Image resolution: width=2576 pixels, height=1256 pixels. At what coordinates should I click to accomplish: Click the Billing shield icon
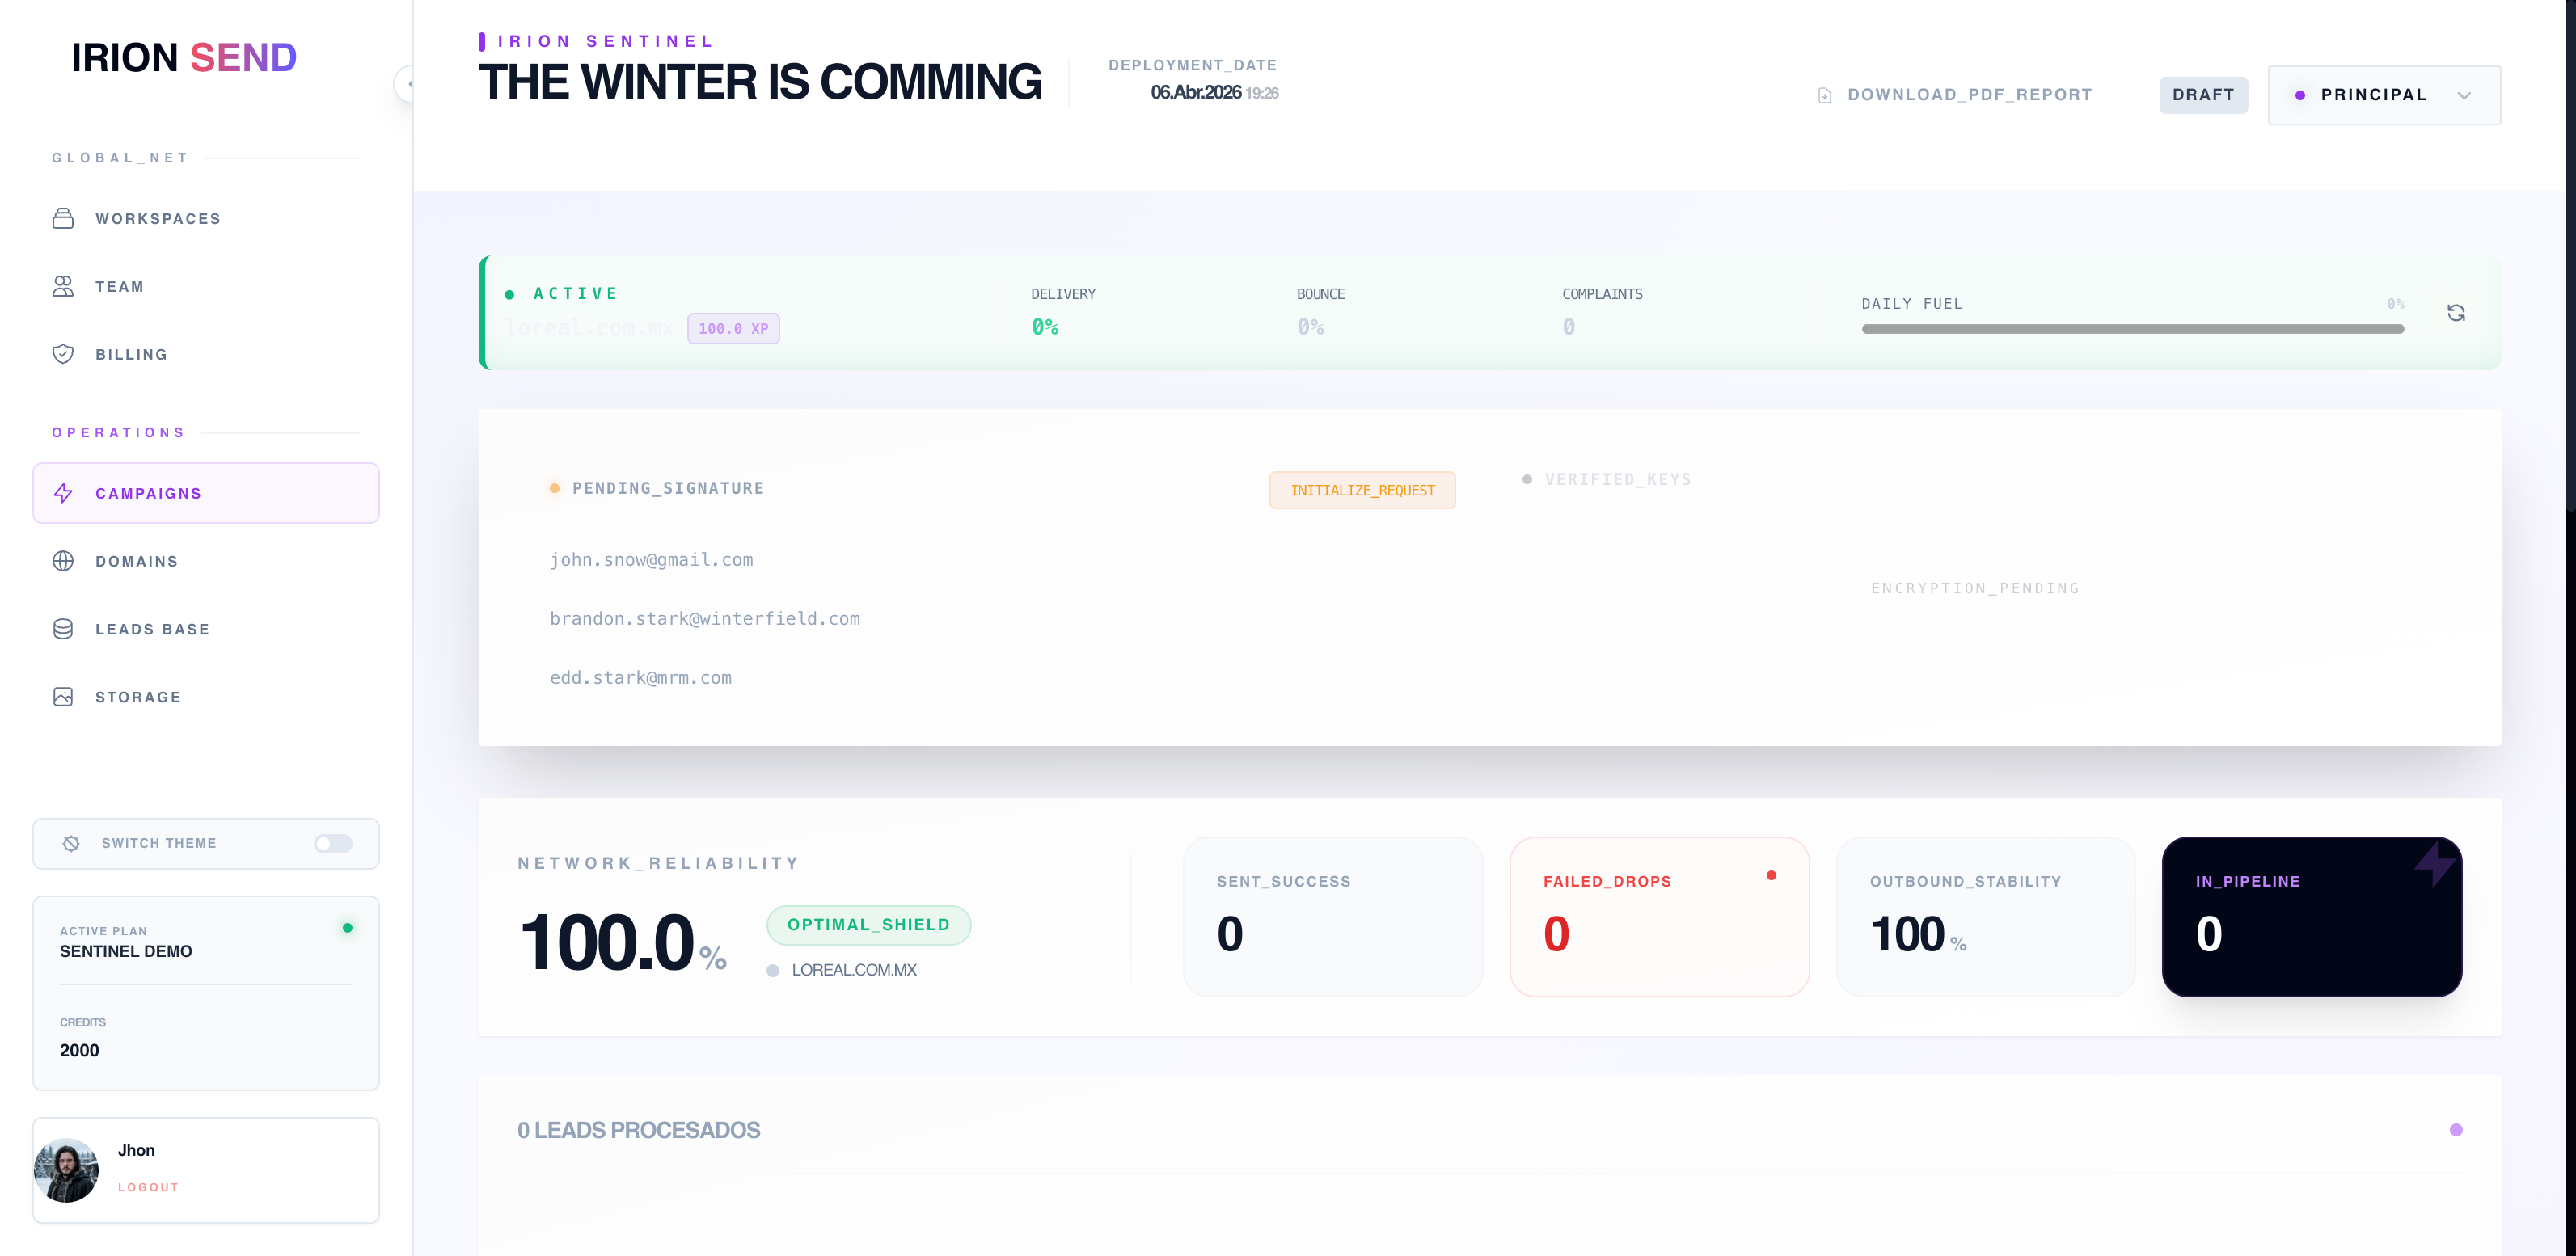click(63, 354)
